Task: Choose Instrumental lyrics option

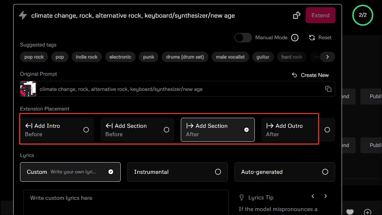Action: tap(177, 172)
